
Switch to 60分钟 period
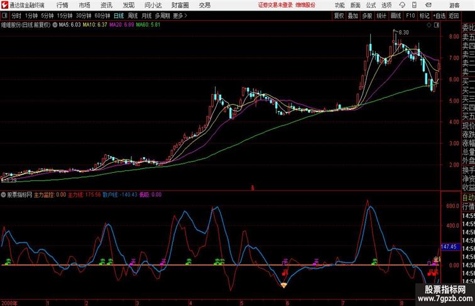coord(102,16)
